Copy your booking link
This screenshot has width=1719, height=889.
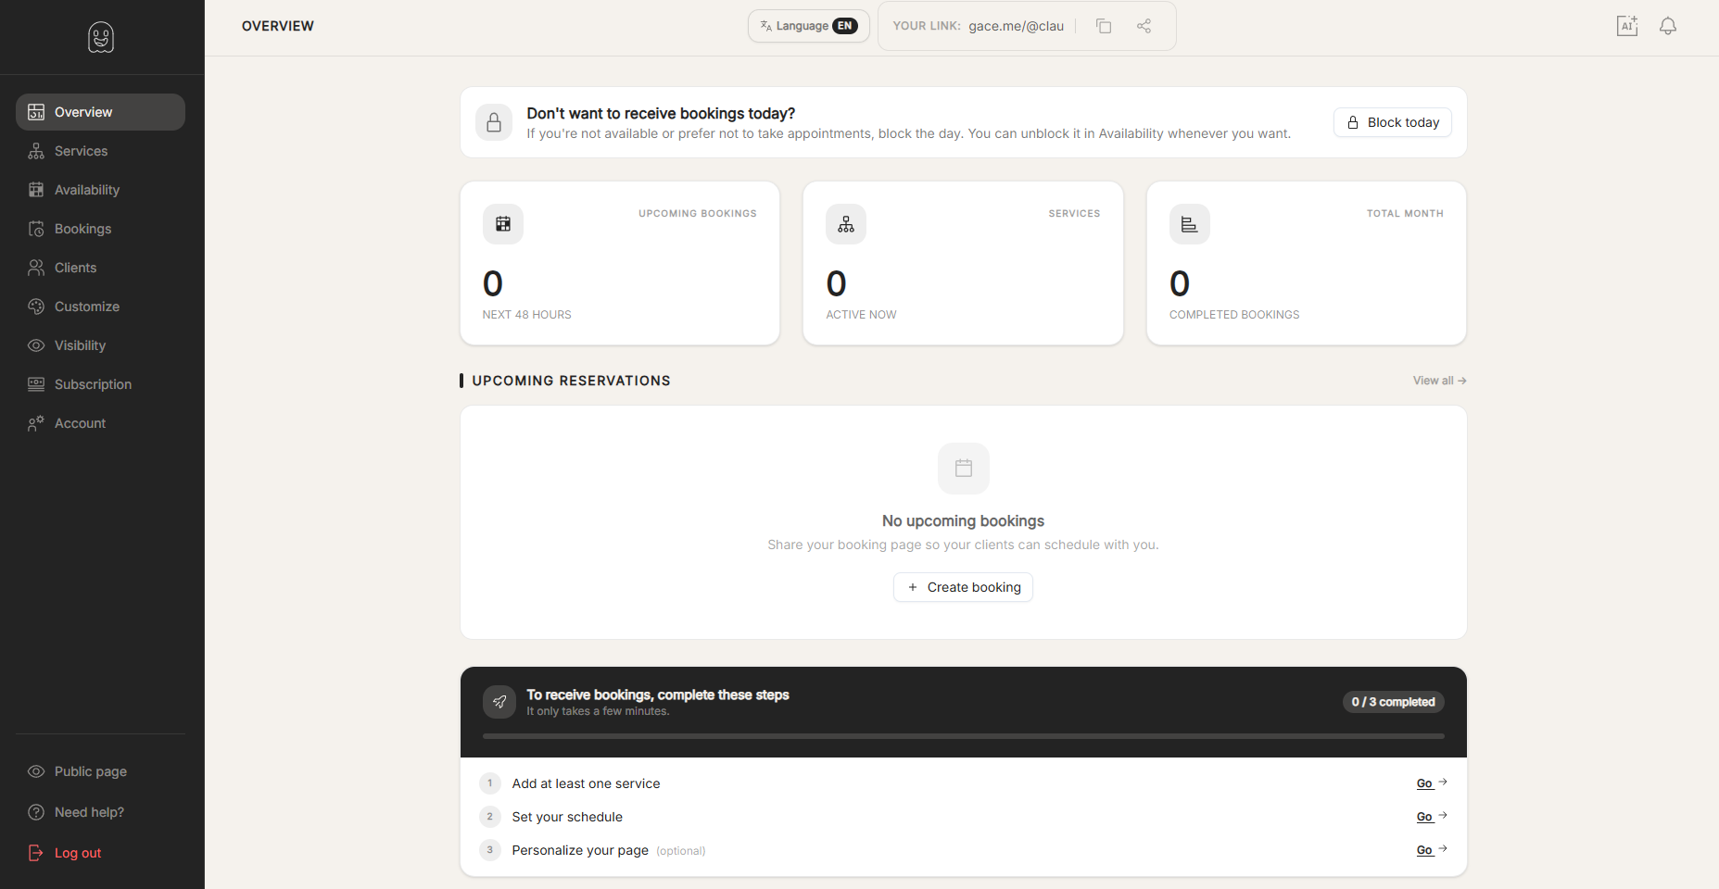point(1104,25)
